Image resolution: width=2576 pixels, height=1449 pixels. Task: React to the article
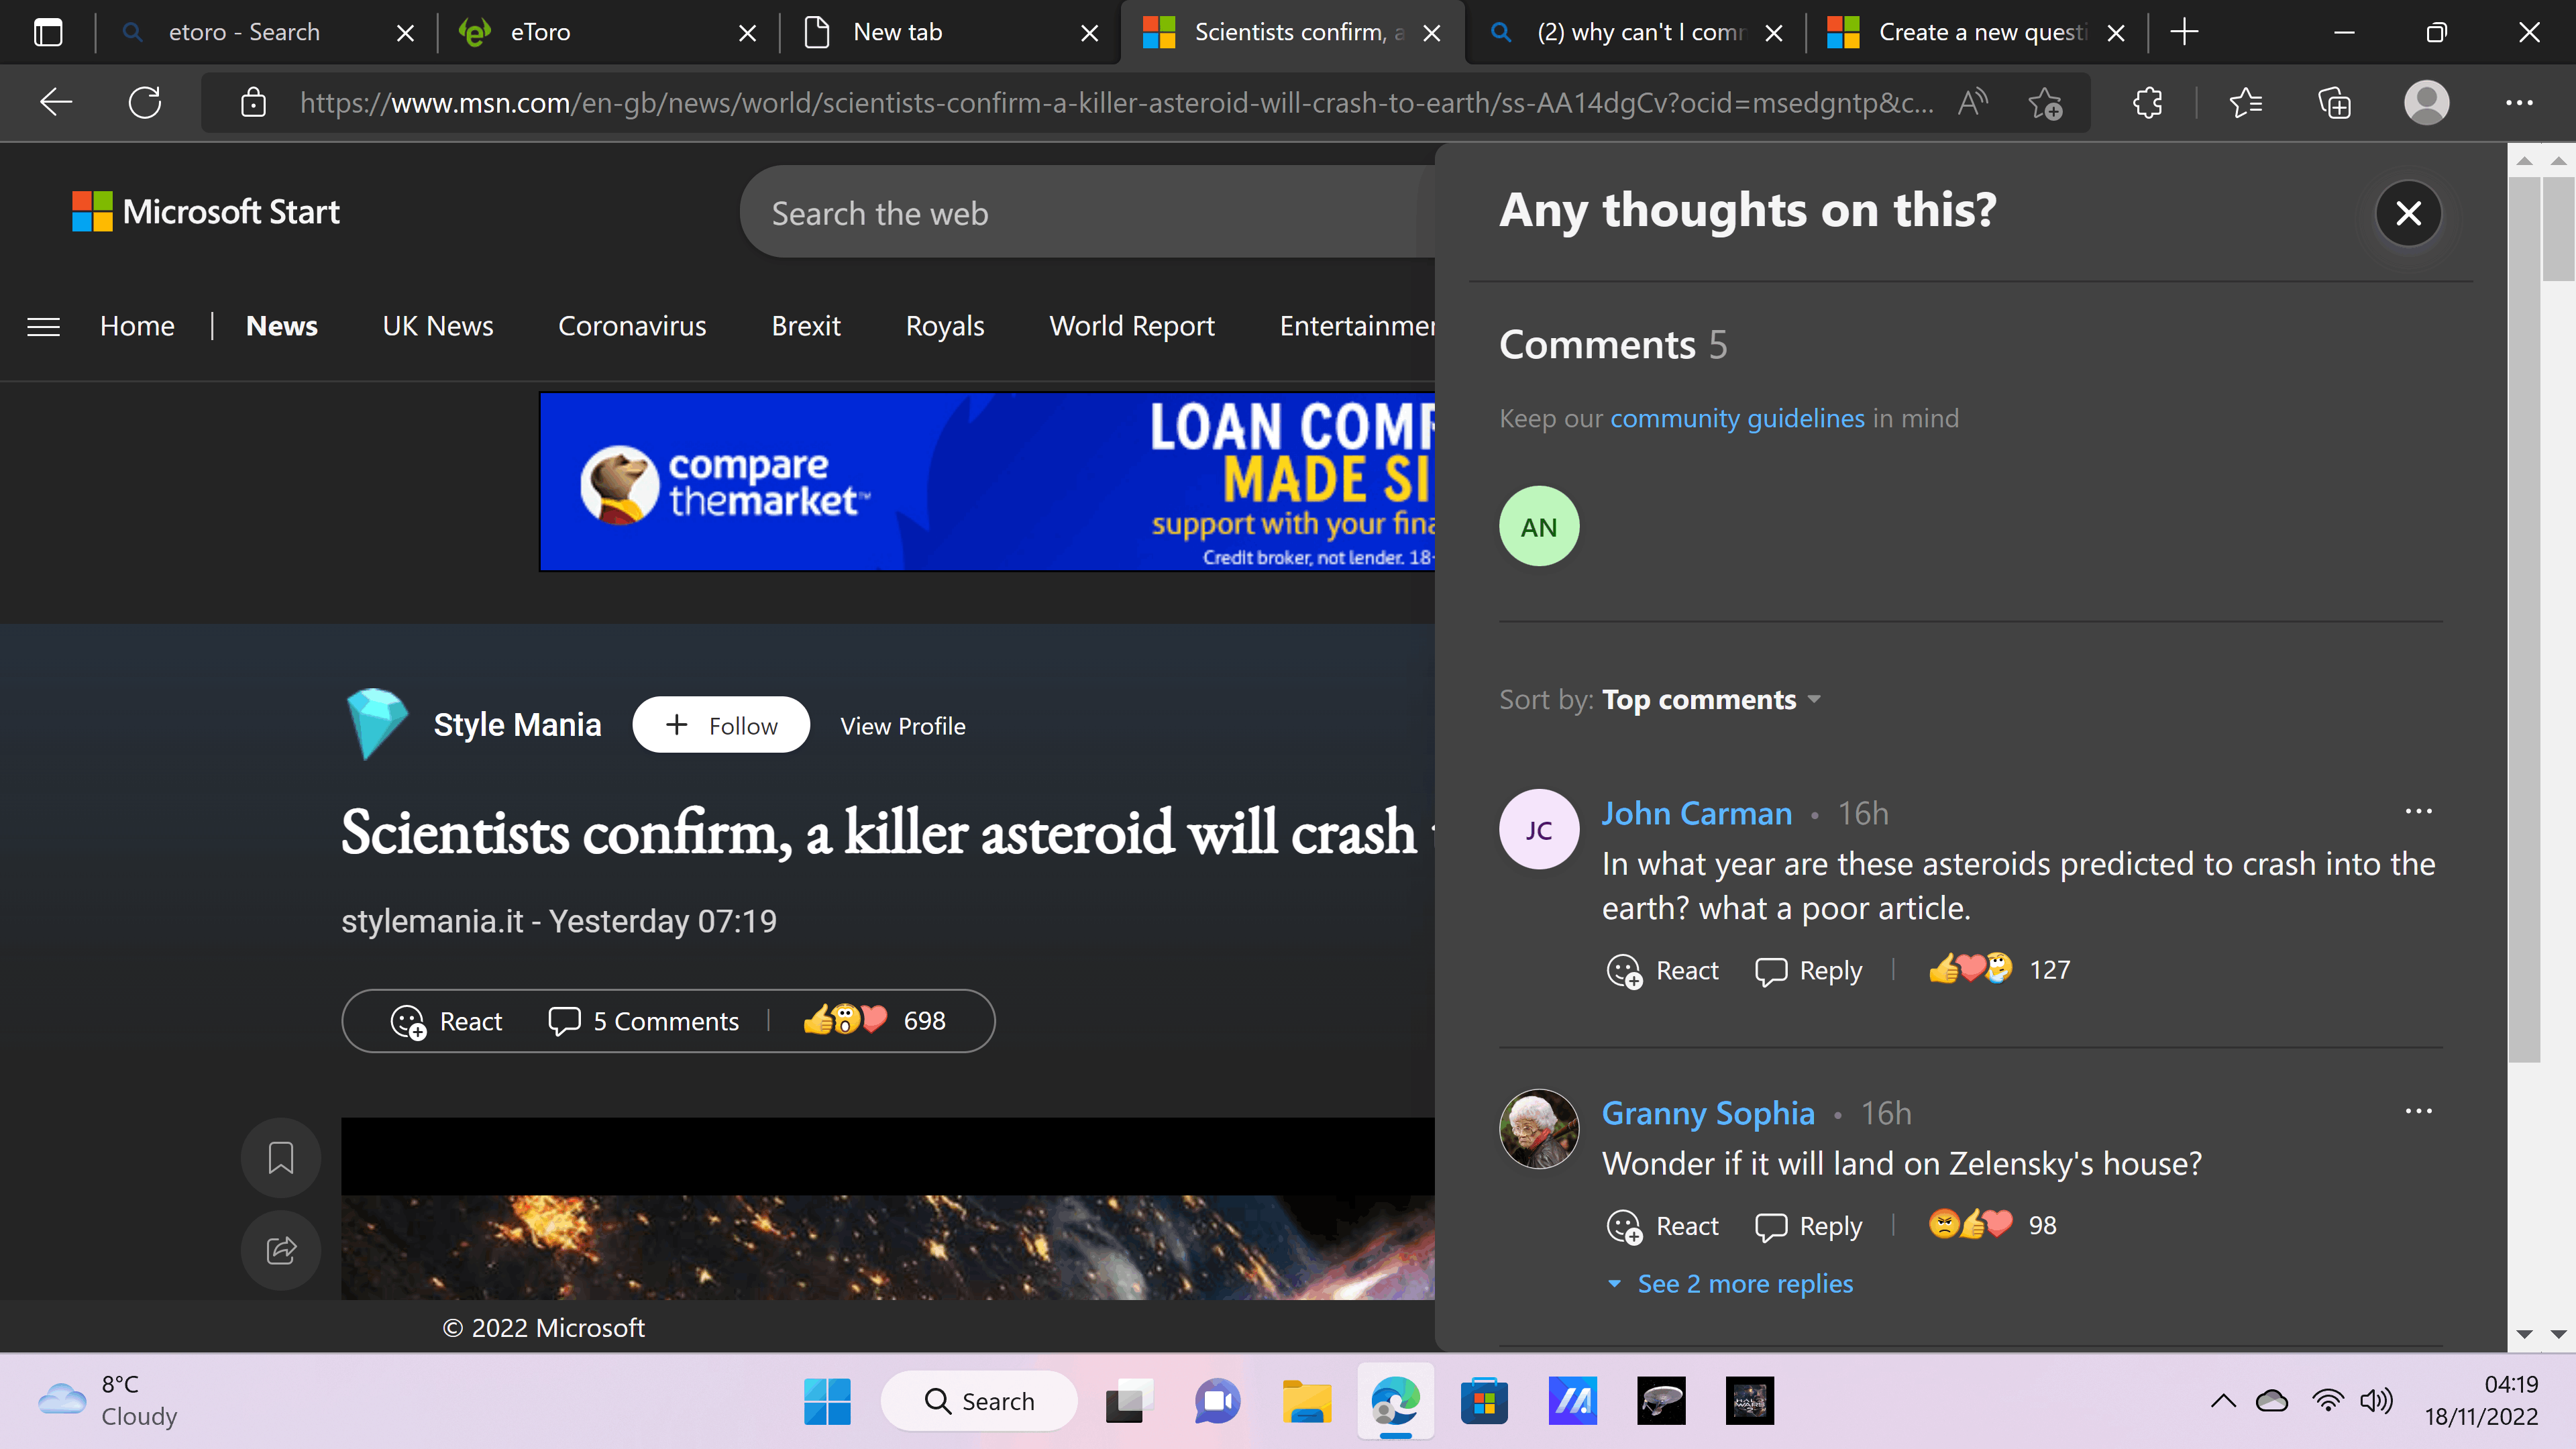446,1021
